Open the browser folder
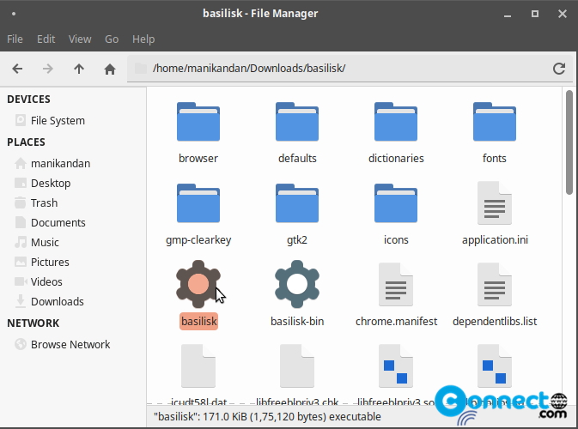 [x=198, y=122]
